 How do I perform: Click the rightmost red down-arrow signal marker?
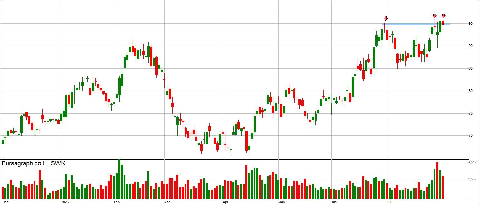tap(443, 16)
